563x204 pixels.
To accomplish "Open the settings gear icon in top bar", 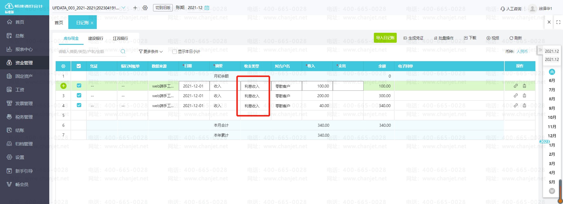I will pyautogui.click(x=145, y=8).
